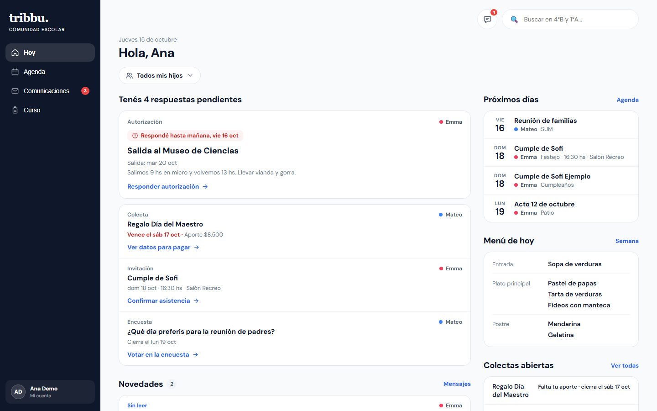Screen dimensions: 657x411
Task: Open Acto 12 de octubre event
Action: pos(561,208)
